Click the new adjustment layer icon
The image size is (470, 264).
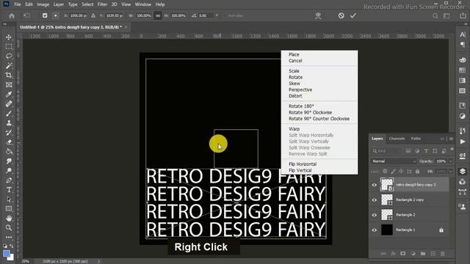[x=413, y=254]
